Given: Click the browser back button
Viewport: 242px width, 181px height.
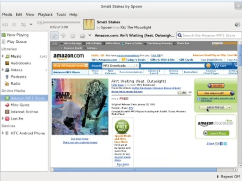Looking at the screenshot, I should tap(54, 35).
